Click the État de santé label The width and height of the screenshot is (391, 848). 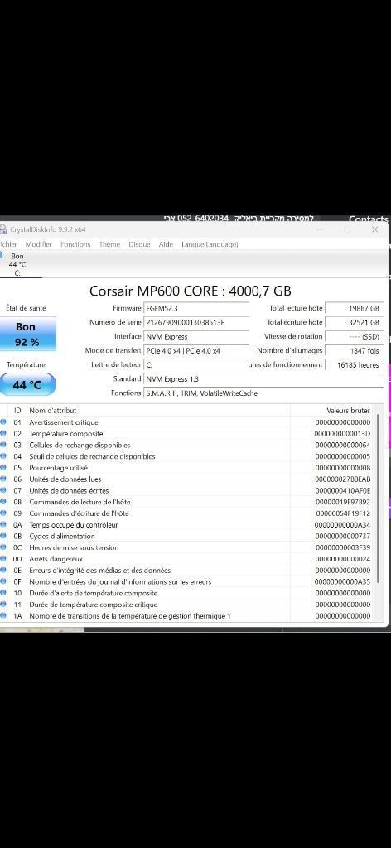[26, 308]
